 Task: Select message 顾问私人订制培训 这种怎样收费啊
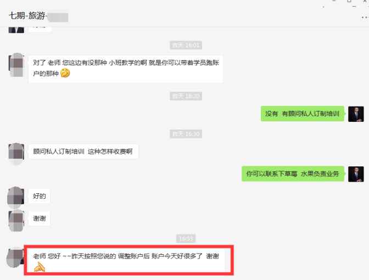click(83, 152)
